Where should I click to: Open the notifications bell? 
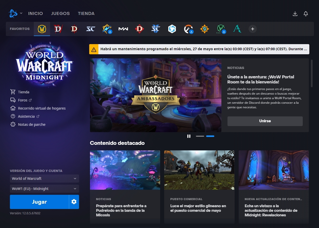pyautogui.click(x=306, y=14)
